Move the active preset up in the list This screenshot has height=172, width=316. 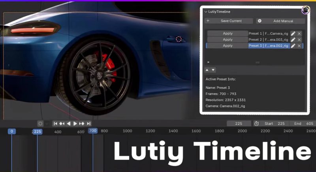click(207, 70)
